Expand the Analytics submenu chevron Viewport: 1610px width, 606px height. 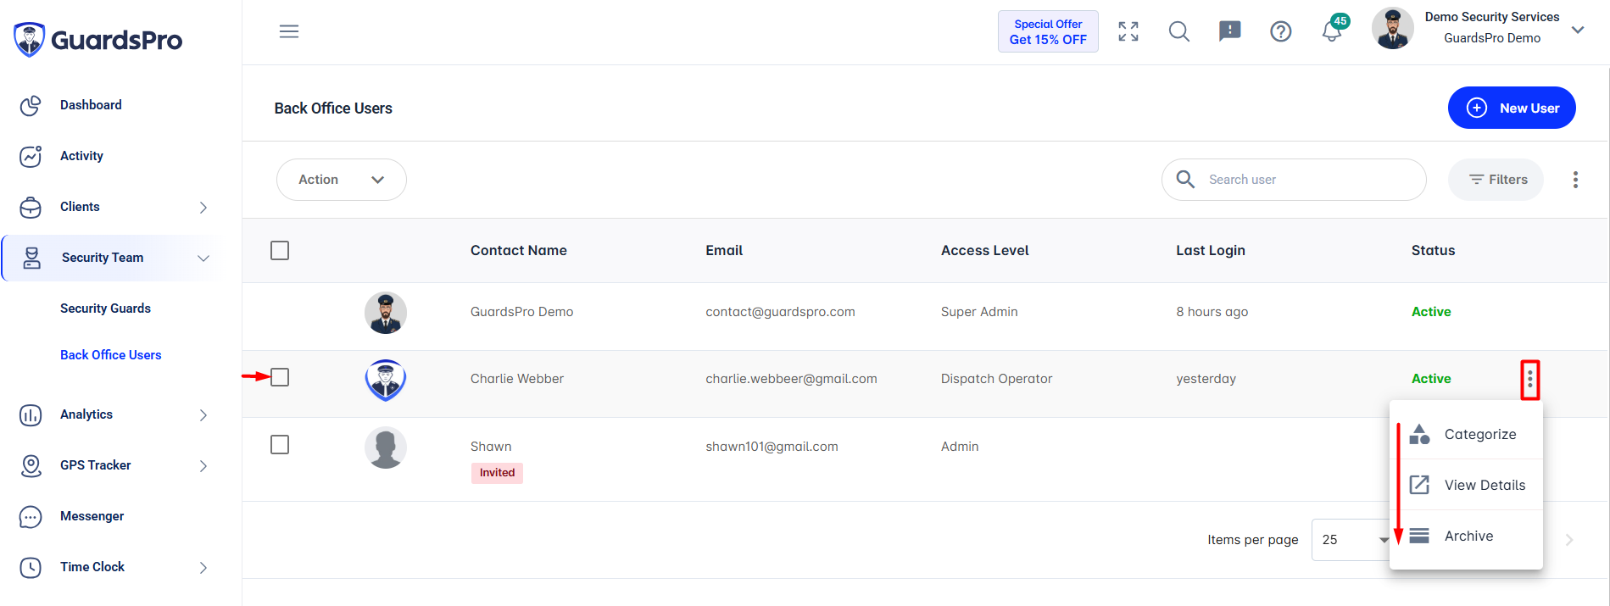[x=203, y=415]
